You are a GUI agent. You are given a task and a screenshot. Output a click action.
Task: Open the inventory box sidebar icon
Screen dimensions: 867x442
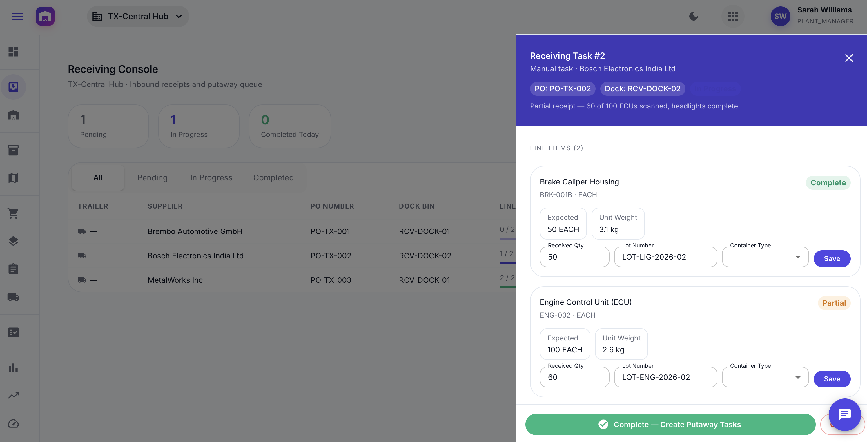(x=13, y=150)
